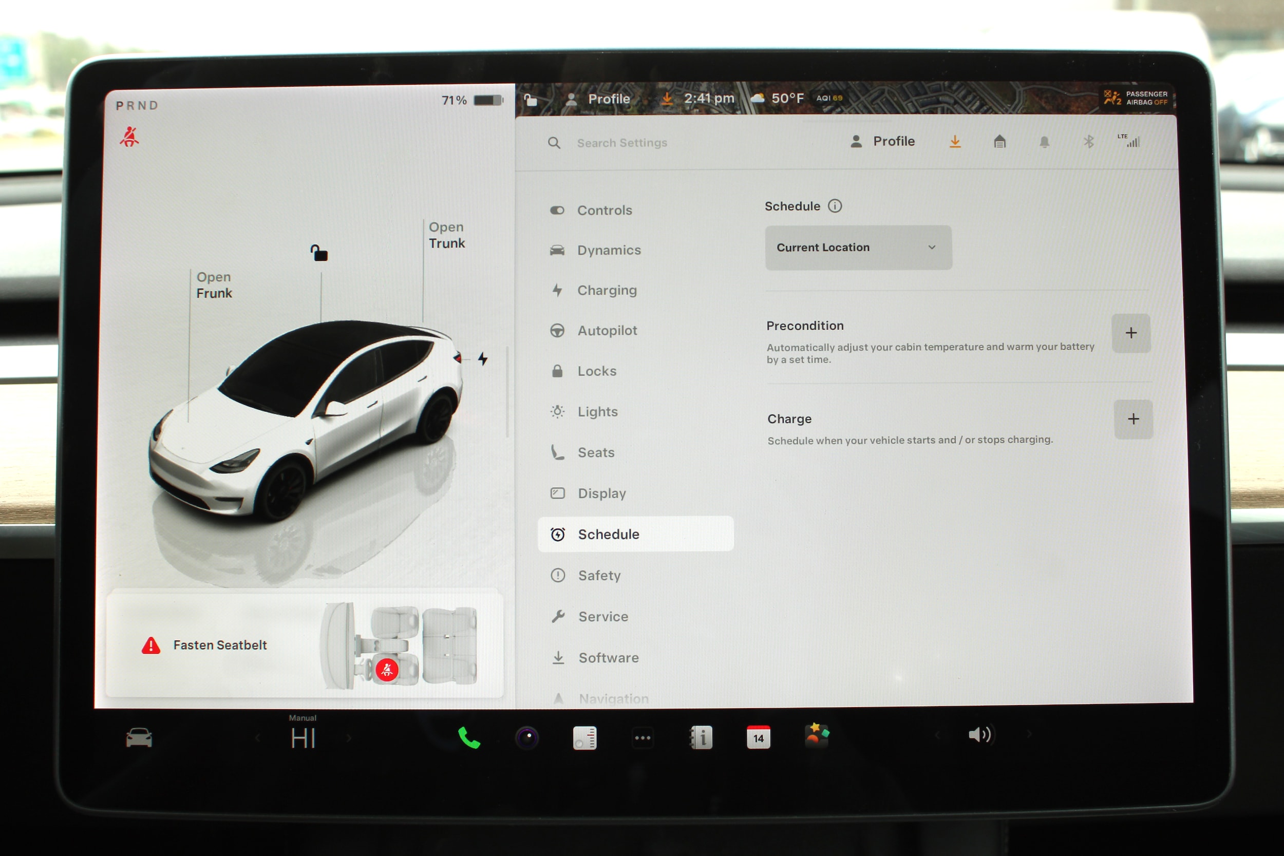Tap the car controls icon in dock
The image size is (1284, 856).
139,737
